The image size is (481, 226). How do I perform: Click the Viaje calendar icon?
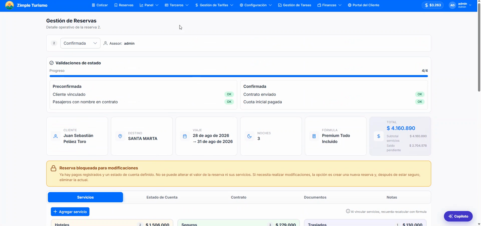(185, 136)
